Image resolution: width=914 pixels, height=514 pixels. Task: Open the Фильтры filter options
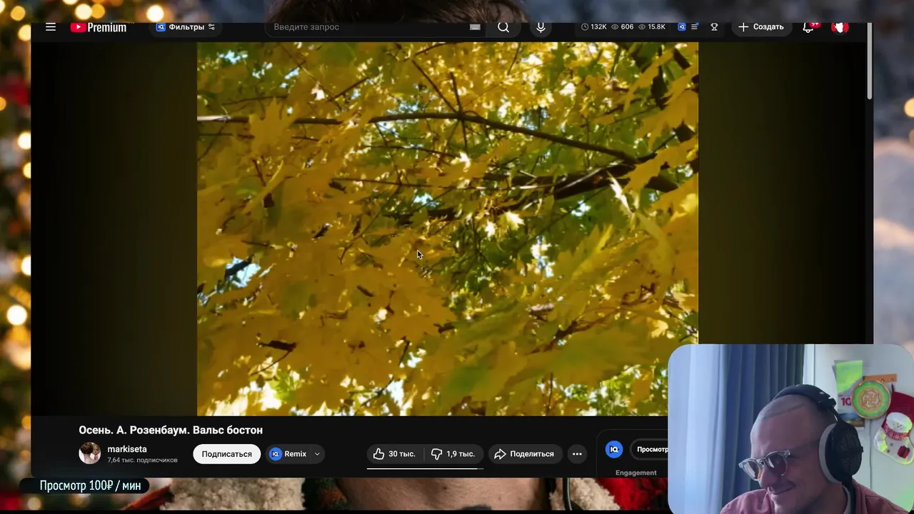coord(186,27)
